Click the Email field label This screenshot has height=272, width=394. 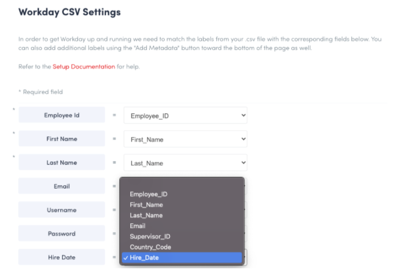(x=62, y=186)
